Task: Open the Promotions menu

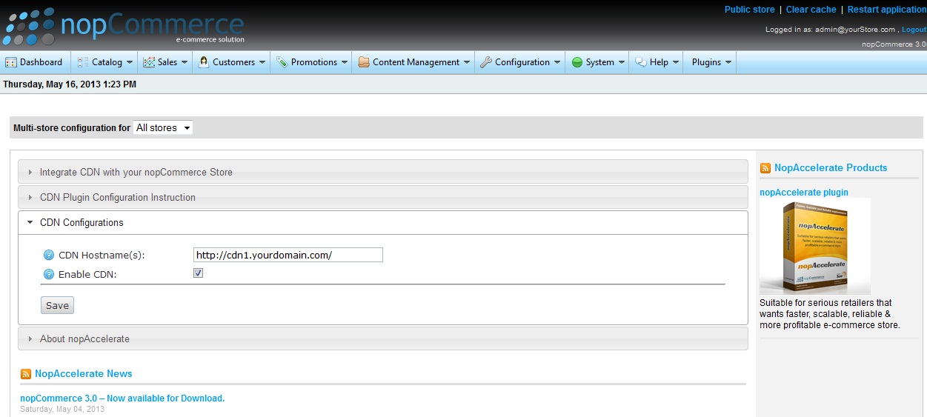Action: (x=312, y=62)
